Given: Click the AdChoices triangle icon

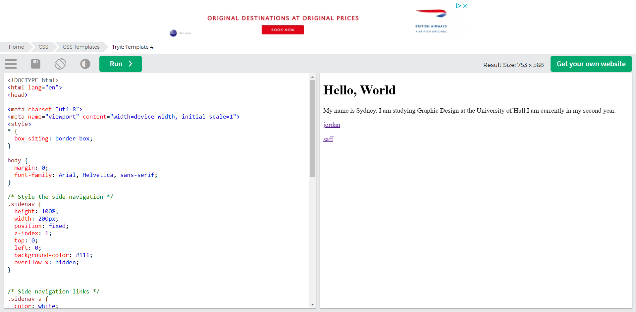Looking at the screenshot, I should [x=458, y=6].
